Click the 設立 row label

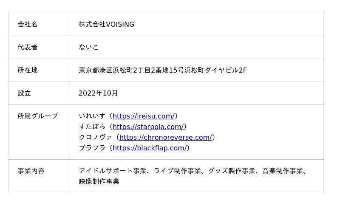pyautogui.click(x=24, y=93)
